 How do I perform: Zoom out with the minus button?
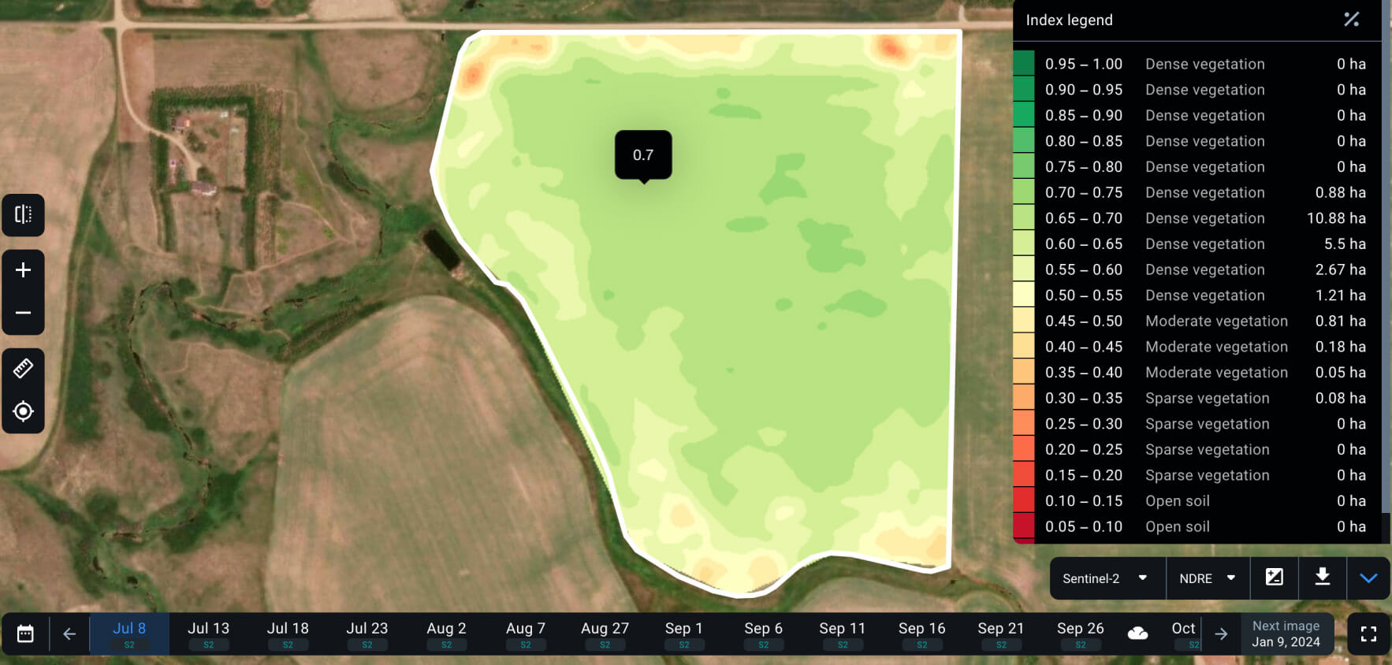coord(23,313)
